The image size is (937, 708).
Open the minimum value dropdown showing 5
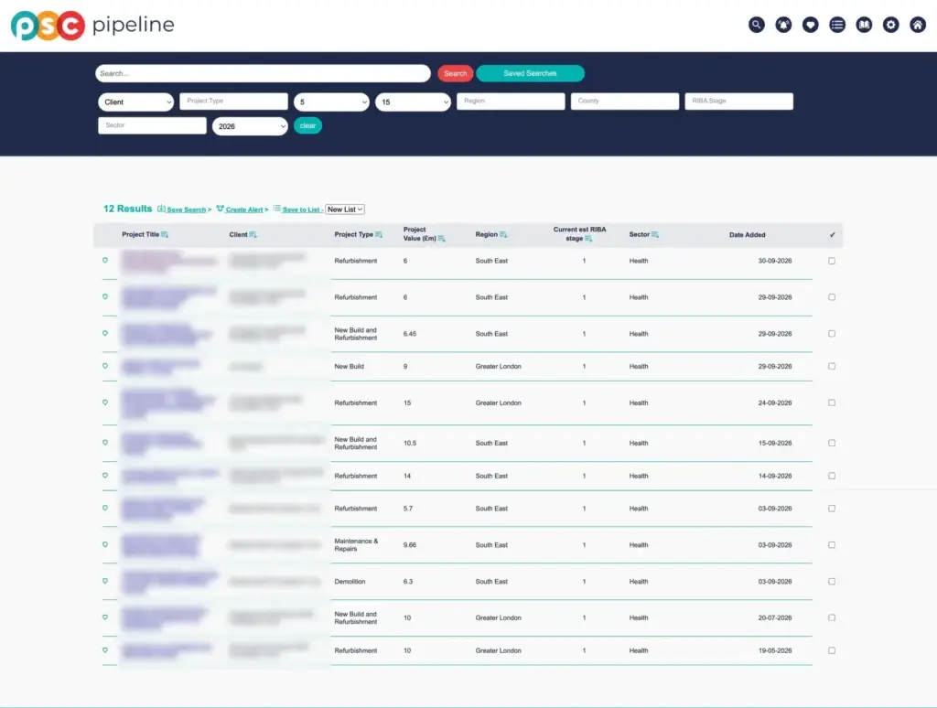click(x=331, y=102)
